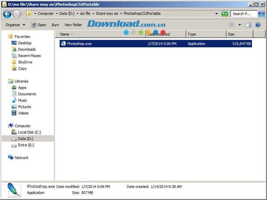The image size is (267, 200).
Task: Click the refresh button beside address bar
Action: [x=225, y=14]
